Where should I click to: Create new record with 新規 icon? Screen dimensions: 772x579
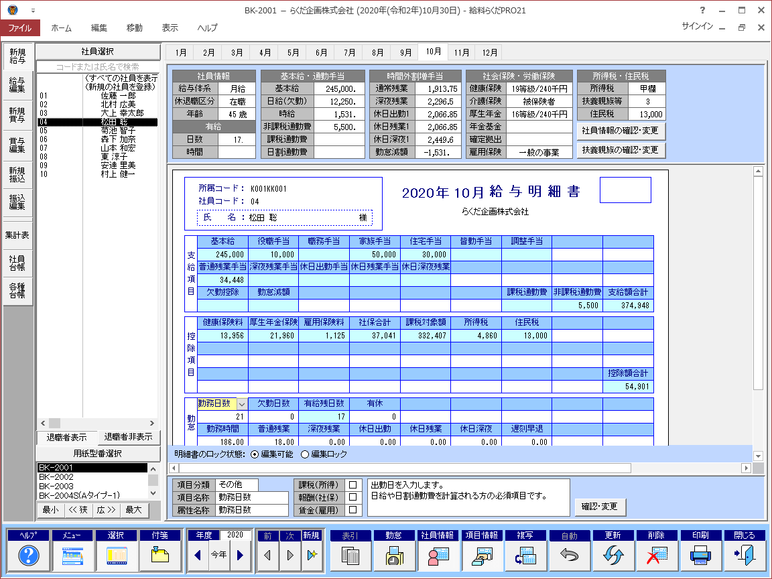(x=312, y=556)
